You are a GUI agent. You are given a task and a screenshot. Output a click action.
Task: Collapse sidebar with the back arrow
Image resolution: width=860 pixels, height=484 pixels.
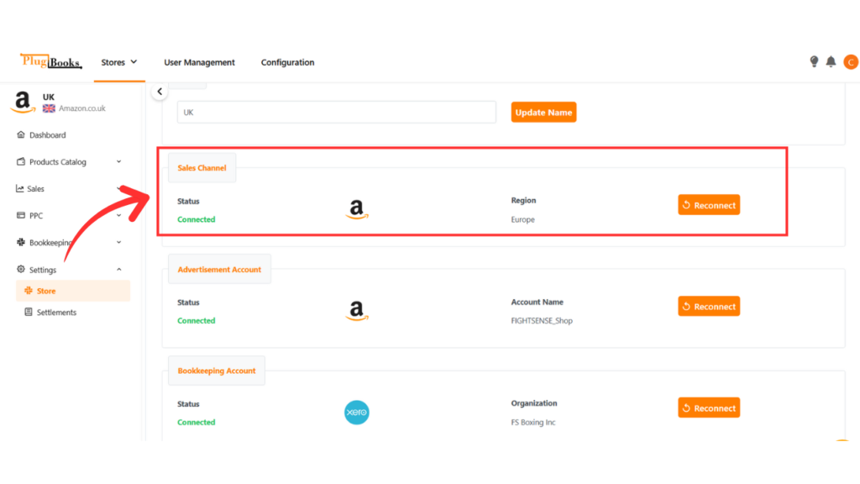pyautogui.click(x=160, y=92)
